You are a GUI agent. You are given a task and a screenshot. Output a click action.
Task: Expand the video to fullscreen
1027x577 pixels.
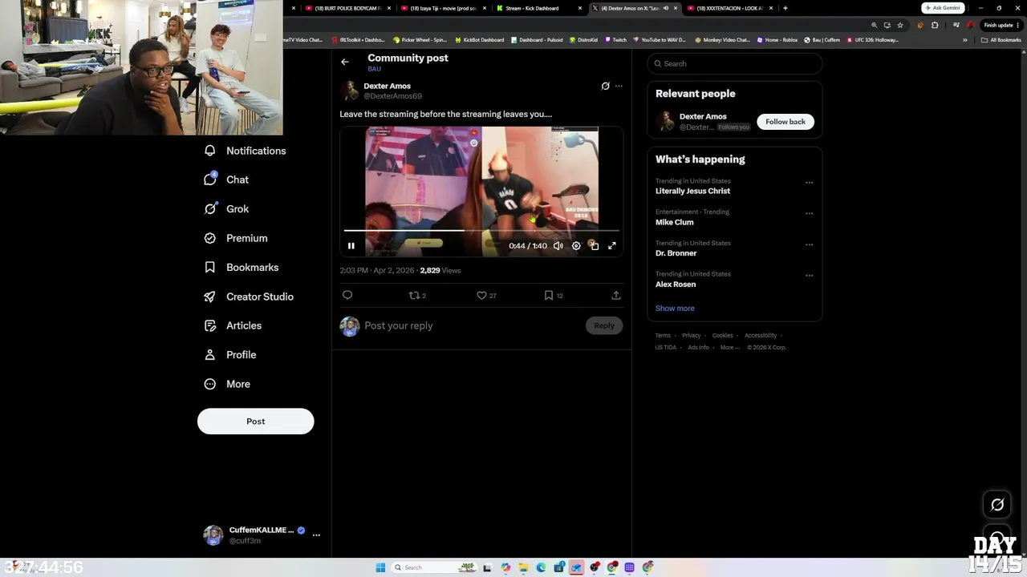pyautogui.click(x=612, y=246)
